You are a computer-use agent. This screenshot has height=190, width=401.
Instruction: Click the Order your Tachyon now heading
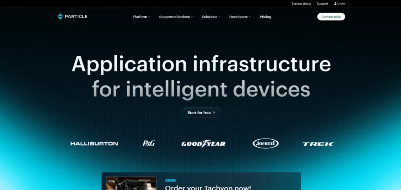tap(208, 187)
